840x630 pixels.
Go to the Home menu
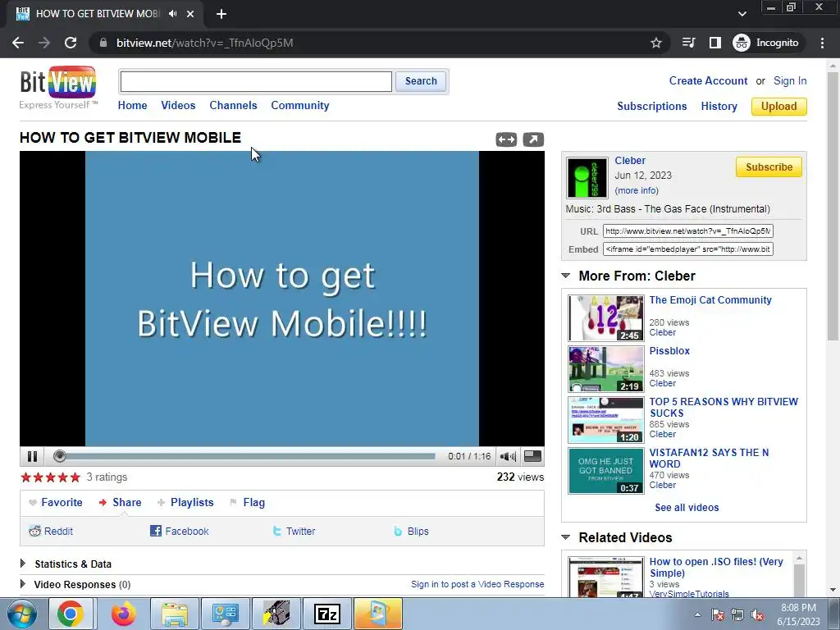tap(132, 106)
